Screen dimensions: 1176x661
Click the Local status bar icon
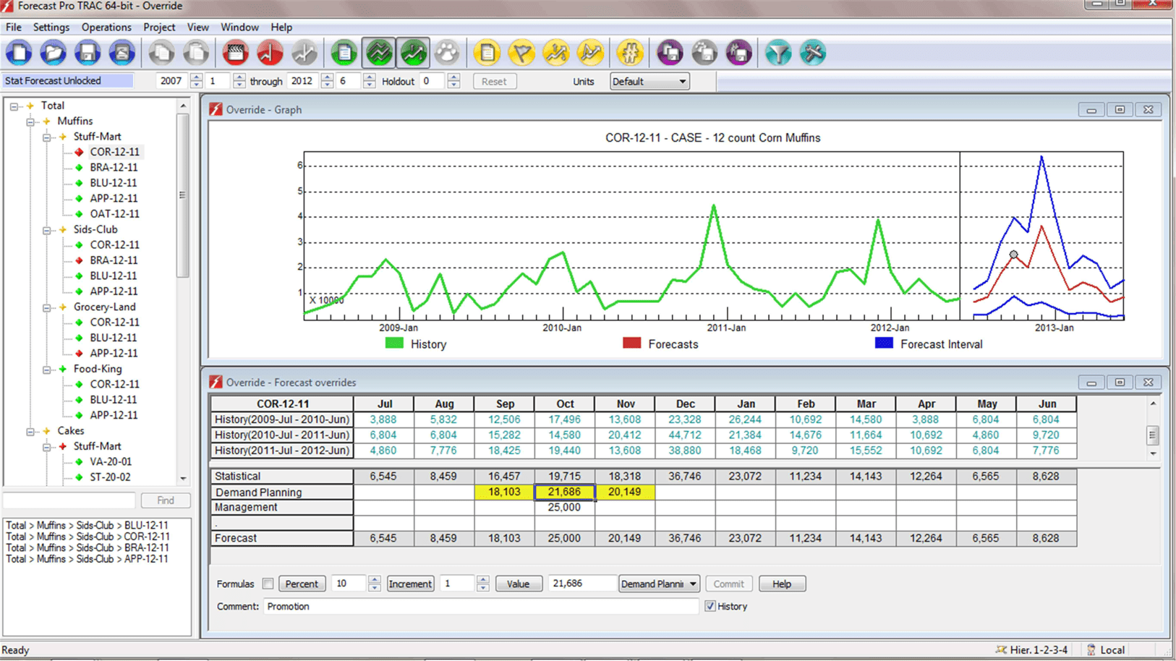point(1091,649)
